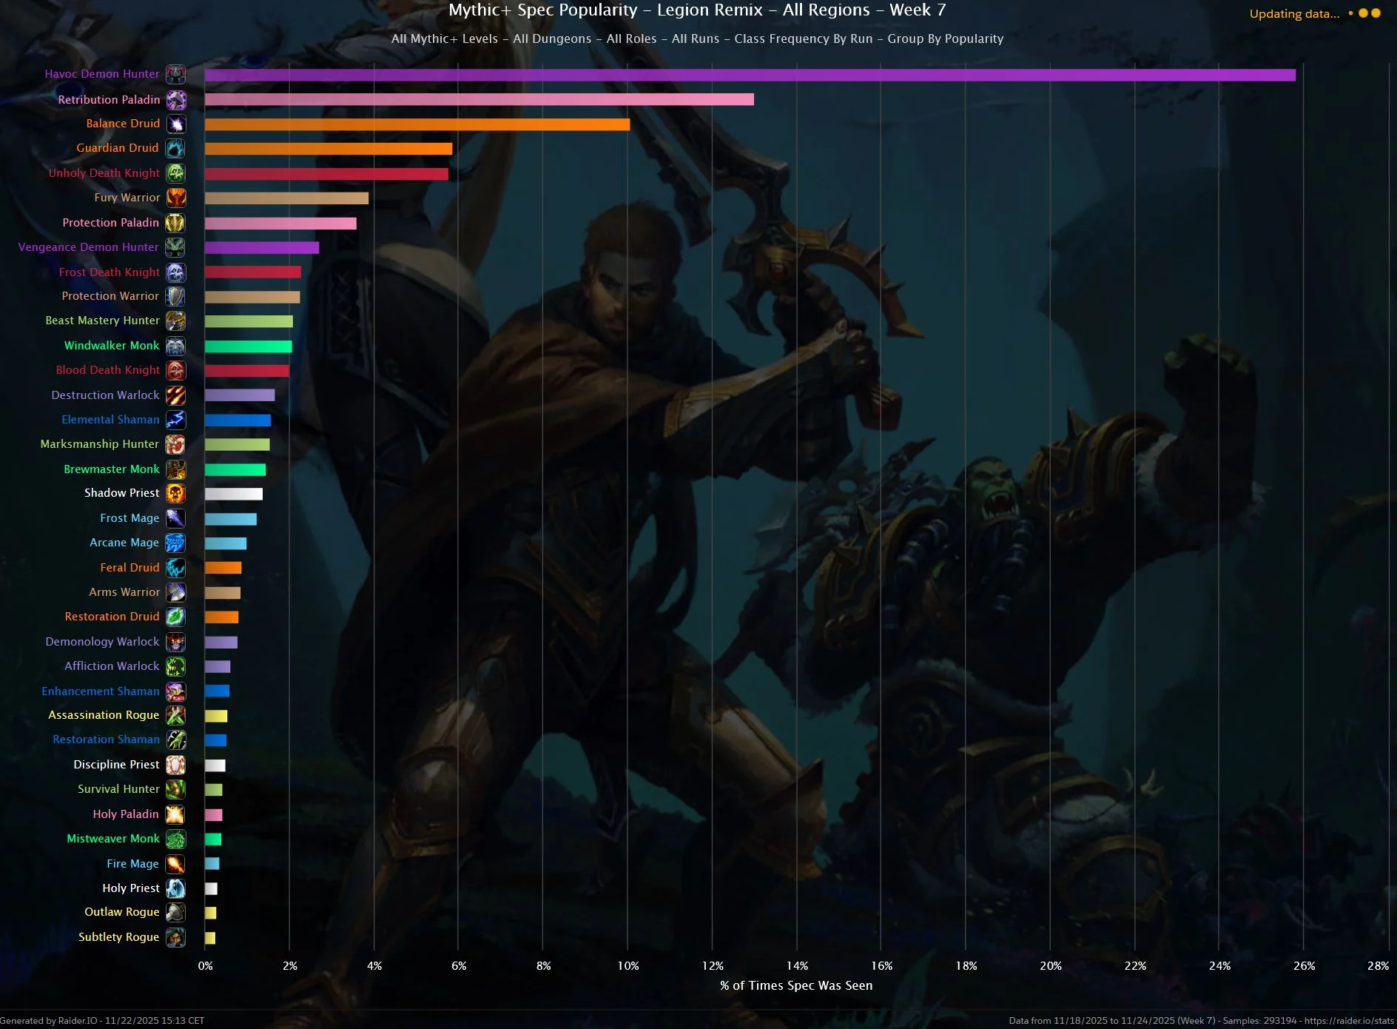Select the Shadow Priest spec icon
The height and width of the screenshot is (1029, 1397).
click(x=175, y=493)
